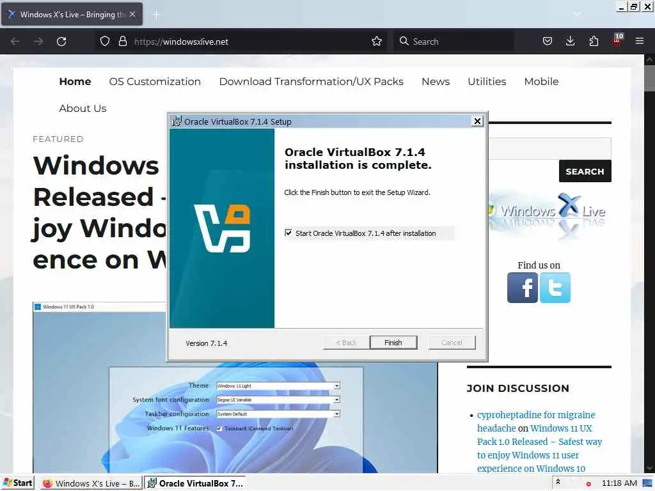Switch to Firefox taskbar button
Image resolution: width=655 pixels, height=491 pixels.
91,483
